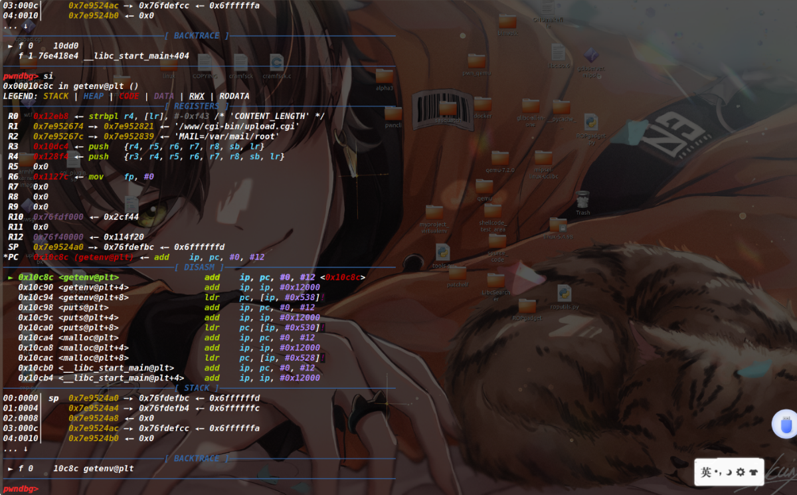Click the REGISTERS section header
Viewport: 797px width, 495px height.
pos(197,106)
